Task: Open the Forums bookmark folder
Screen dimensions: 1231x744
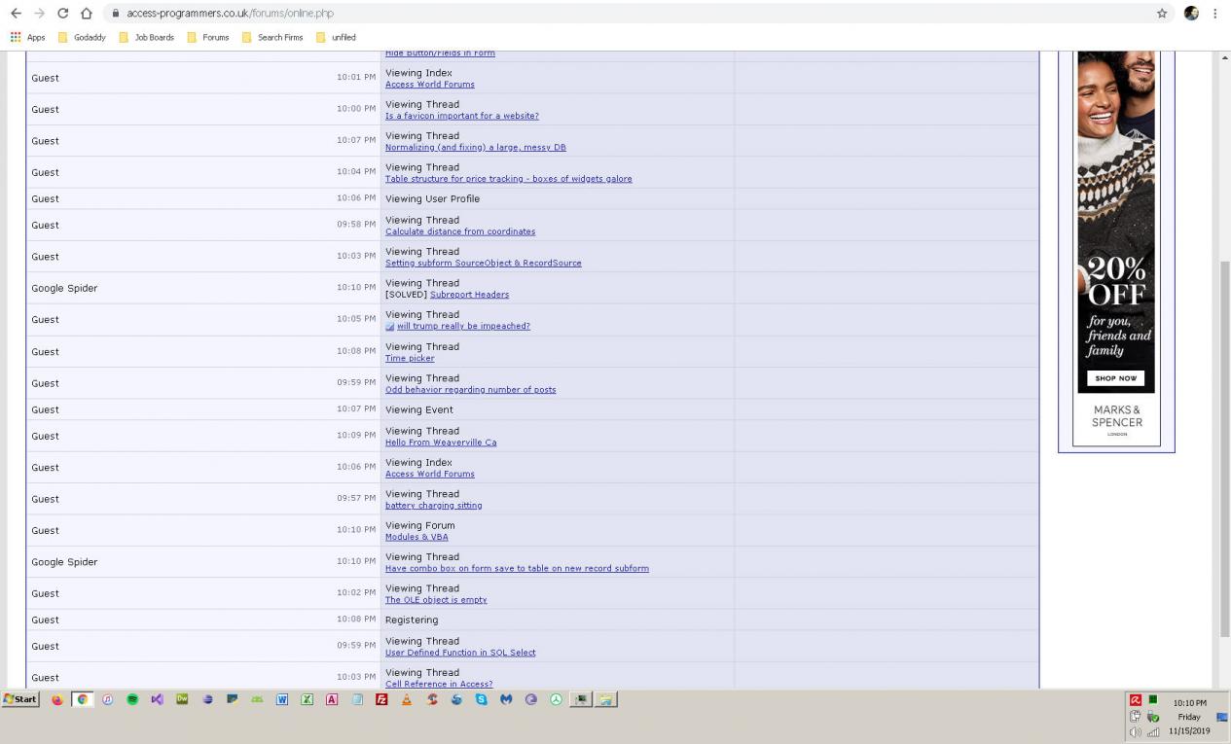Action: click(x=208, y=37)
